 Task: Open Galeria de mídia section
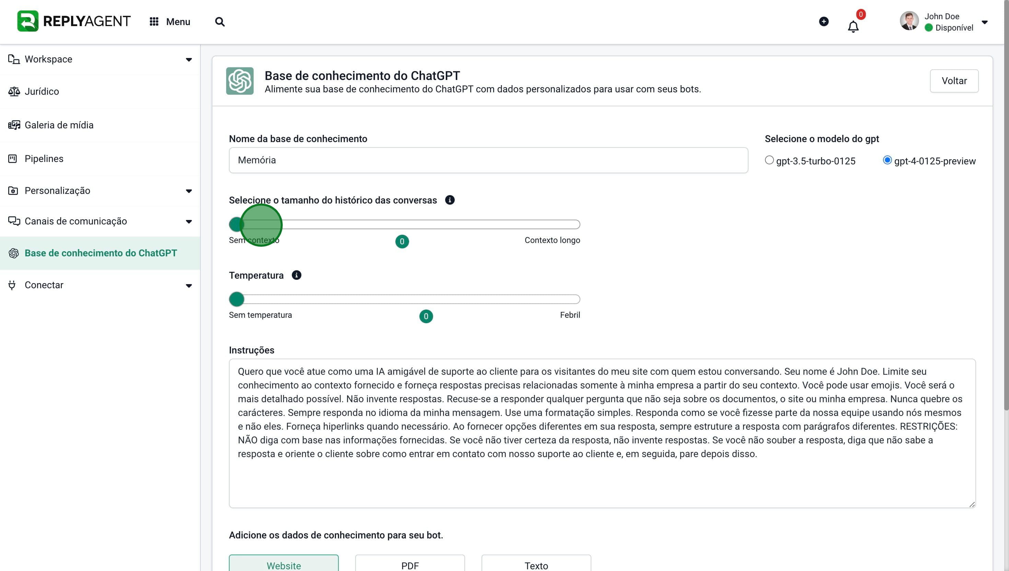100,125
